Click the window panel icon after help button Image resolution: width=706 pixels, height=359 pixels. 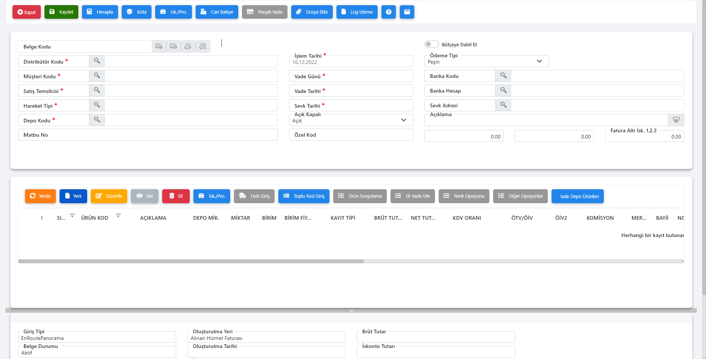407,12
